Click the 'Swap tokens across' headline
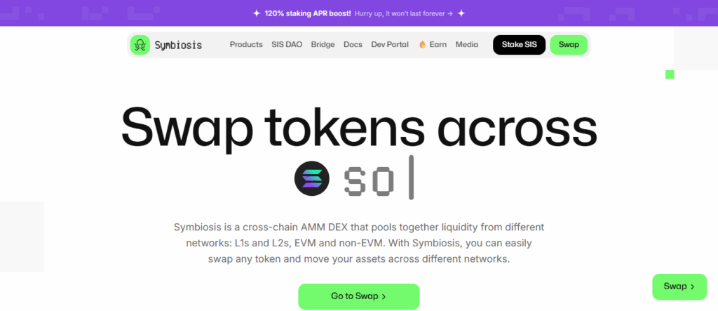Screen dimensions: 718x311 pos(359,126)
